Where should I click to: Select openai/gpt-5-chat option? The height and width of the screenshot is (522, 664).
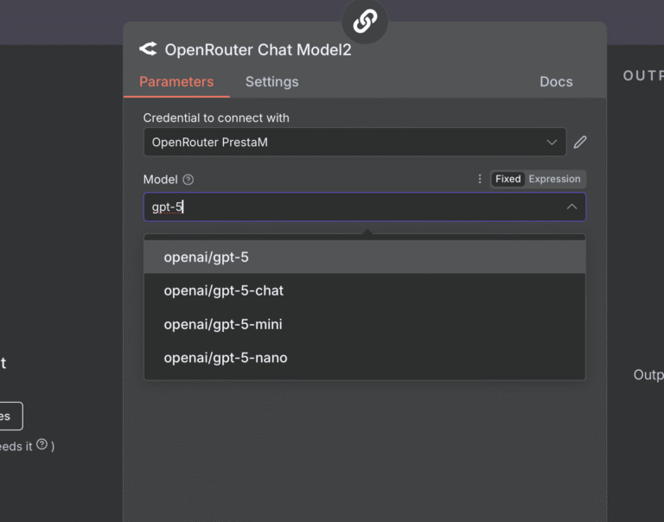[x=365, y=290]
